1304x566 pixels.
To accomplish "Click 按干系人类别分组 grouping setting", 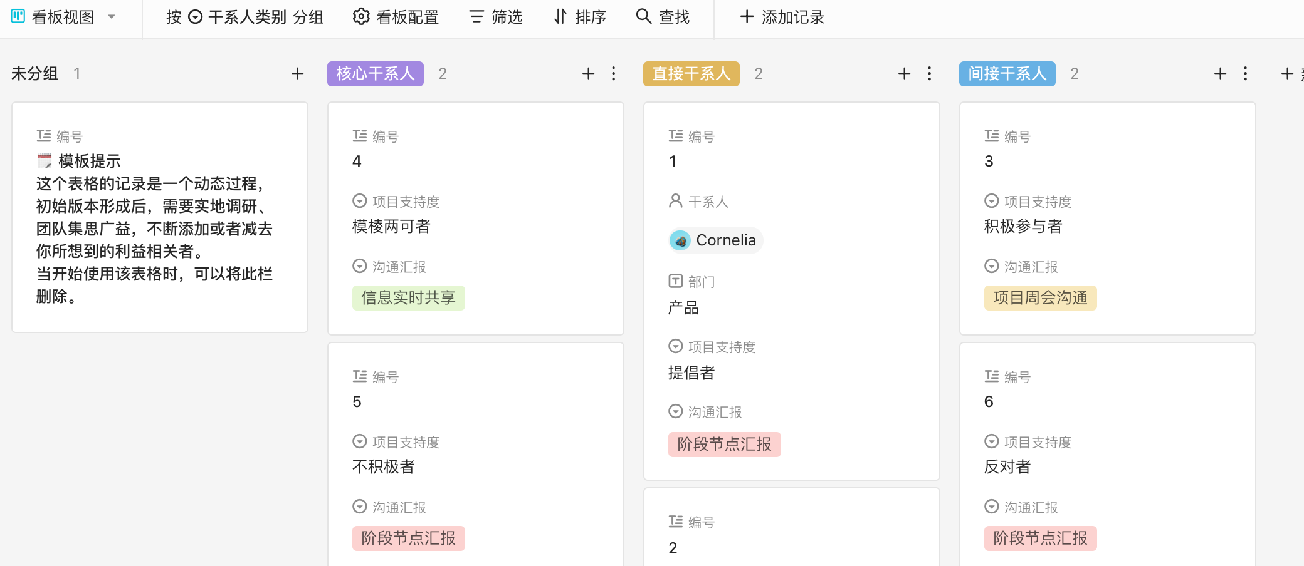I will click(244, 17).
